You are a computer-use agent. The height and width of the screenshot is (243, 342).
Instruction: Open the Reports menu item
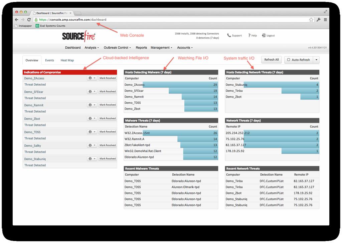tap(141, 47)
